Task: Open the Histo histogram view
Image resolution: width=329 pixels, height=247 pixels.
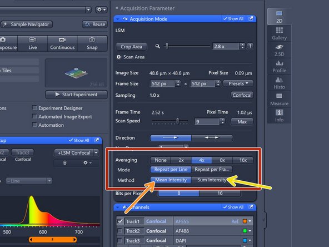Action: click(279, 83)
